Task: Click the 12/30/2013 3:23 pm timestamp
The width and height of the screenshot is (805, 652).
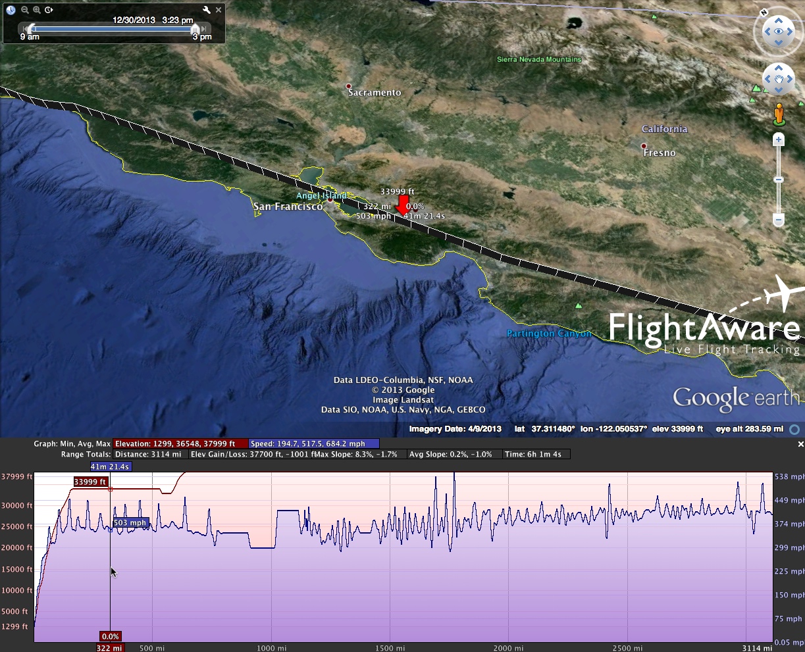Action: (x=153, y=20)
